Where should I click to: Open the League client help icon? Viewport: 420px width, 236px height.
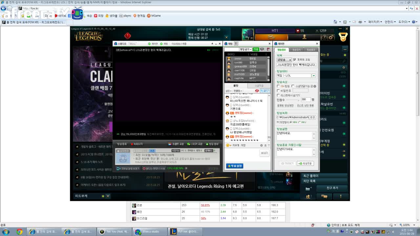click(x=325, y=37)
